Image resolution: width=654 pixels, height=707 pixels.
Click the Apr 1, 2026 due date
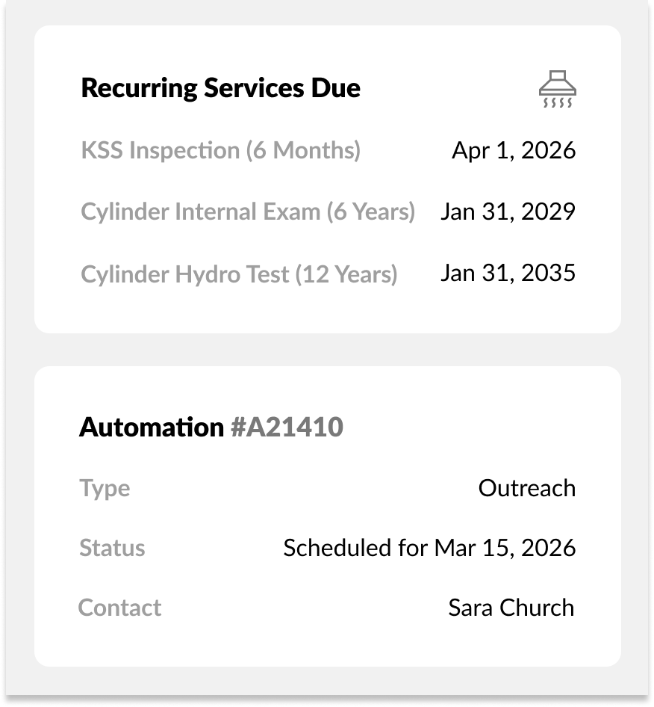click(x=514, y=150)
